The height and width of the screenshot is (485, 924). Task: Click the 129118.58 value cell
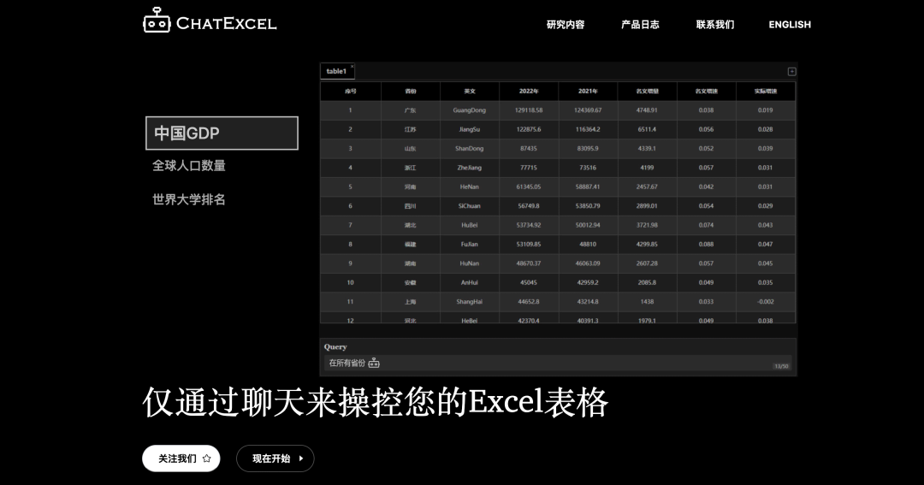pos(529,110)
